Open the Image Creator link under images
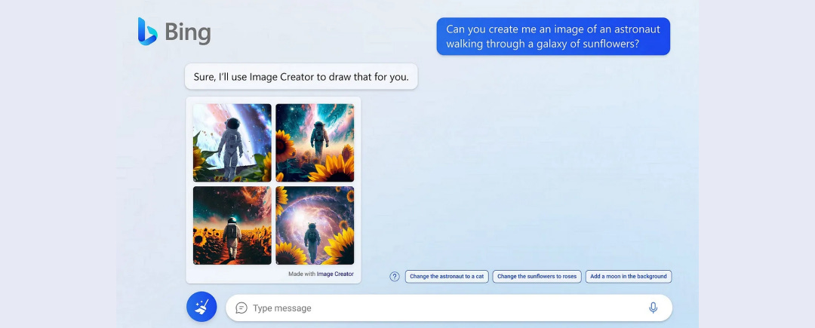 [x=335, y=274]
